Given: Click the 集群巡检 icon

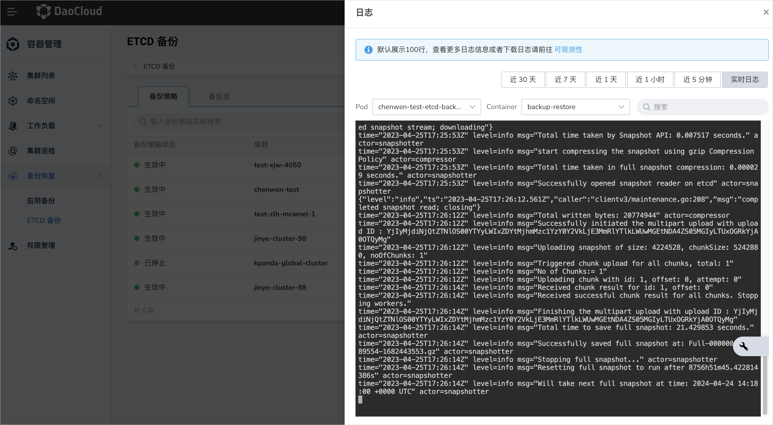Looking at the screenshot, I should point(13,151).
